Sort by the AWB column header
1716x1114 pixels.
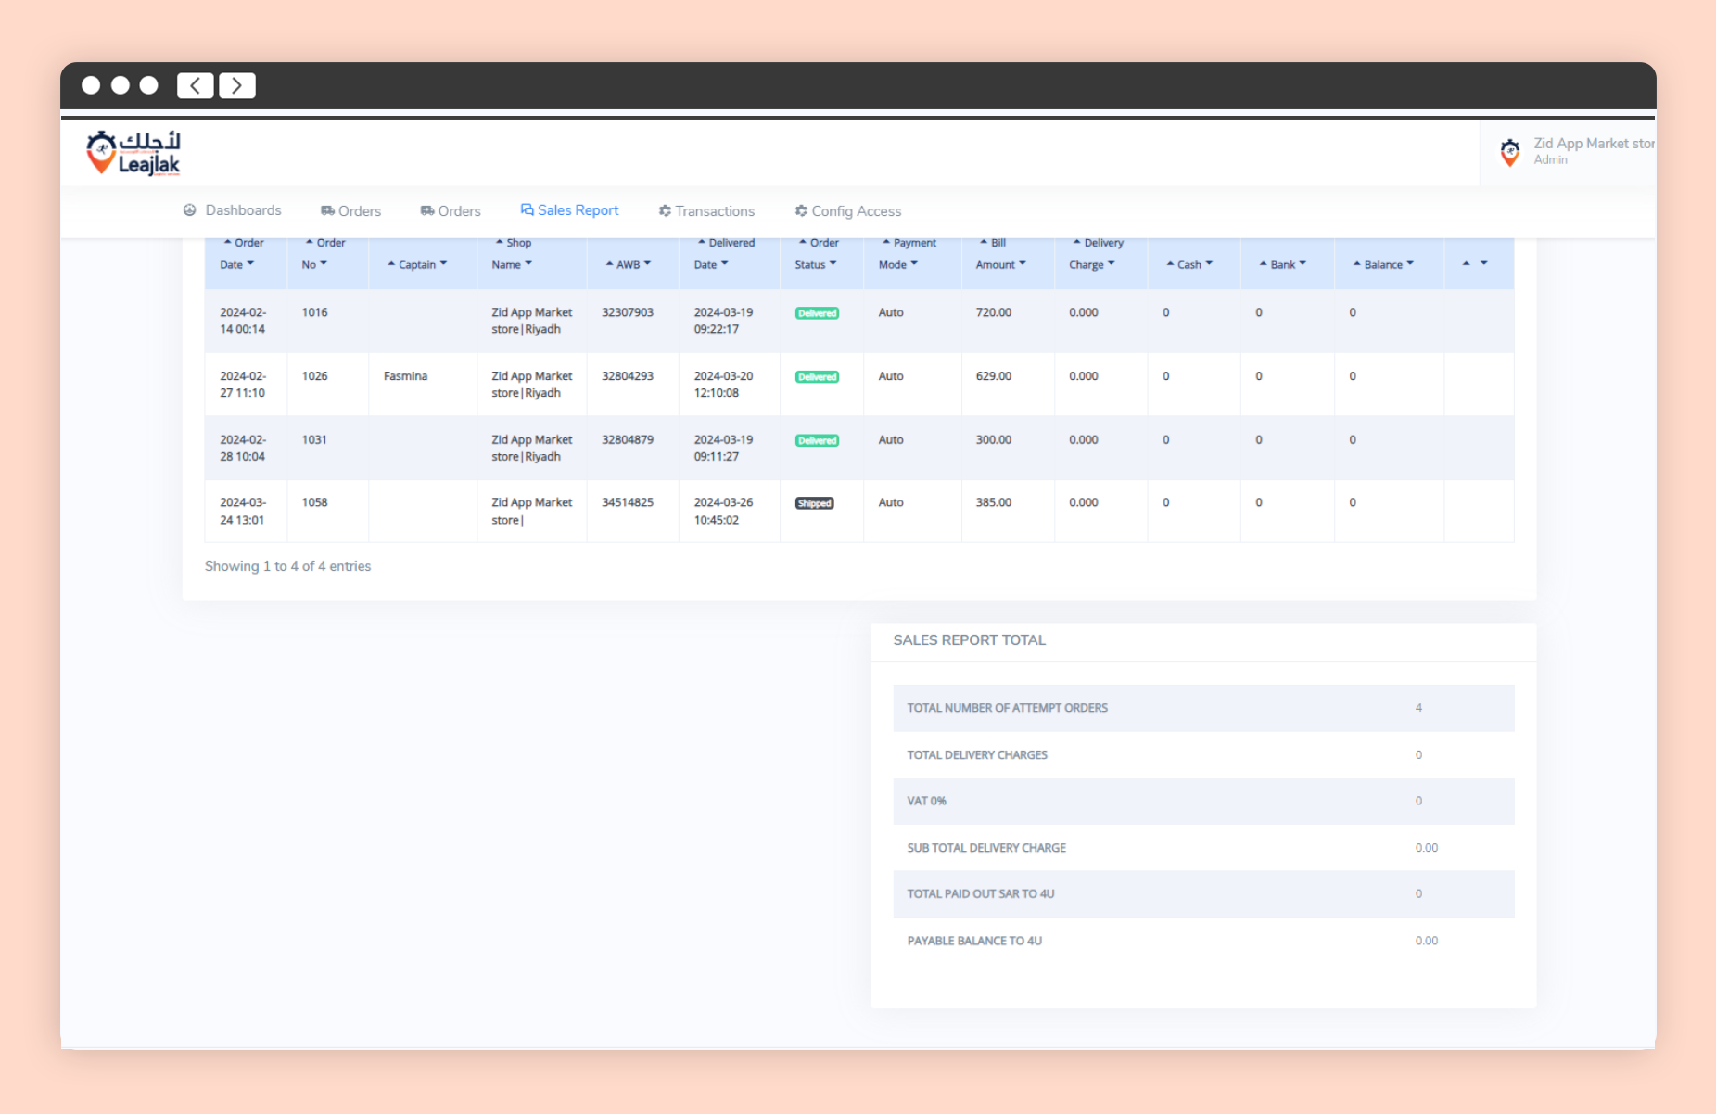629,264
